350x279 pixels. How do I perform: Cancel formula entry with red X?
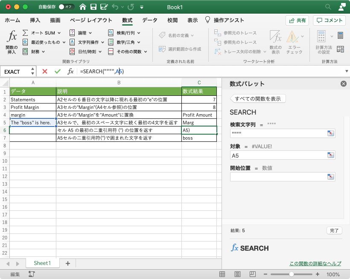(45, 72)
